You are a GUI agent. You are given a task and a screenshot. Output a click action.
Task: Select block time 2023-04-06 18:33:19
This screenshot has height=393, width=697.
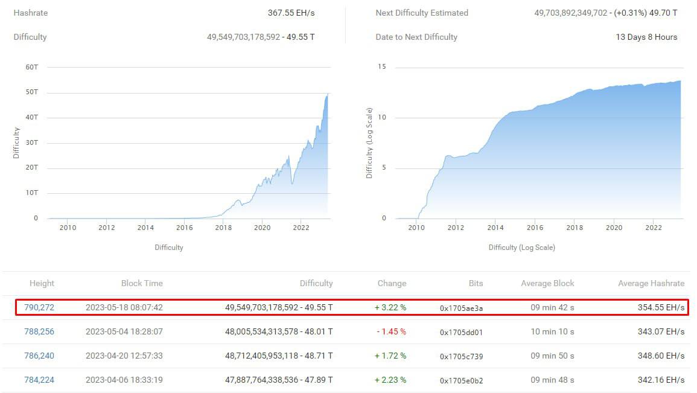click(x=124, y=380)
